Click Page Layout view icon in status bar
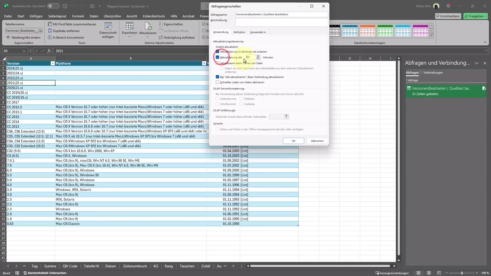Screen dimensions: 491x276 click(429, 273)
